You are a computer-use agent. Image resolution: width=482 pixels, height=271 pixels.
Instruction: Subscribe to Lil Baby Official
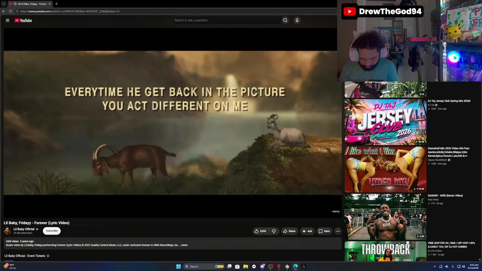[x=52, y=231]
